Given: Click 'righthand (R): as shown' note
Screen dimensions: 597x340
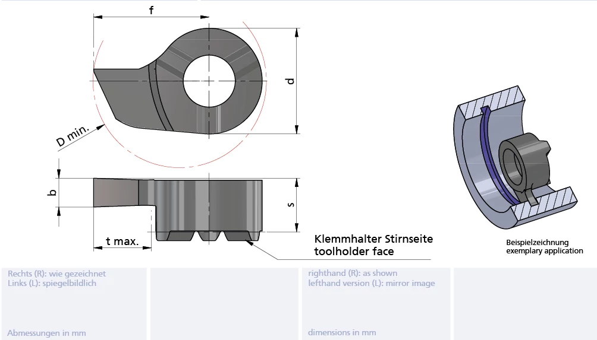Looking at the screenshot, I should point(353,274).
